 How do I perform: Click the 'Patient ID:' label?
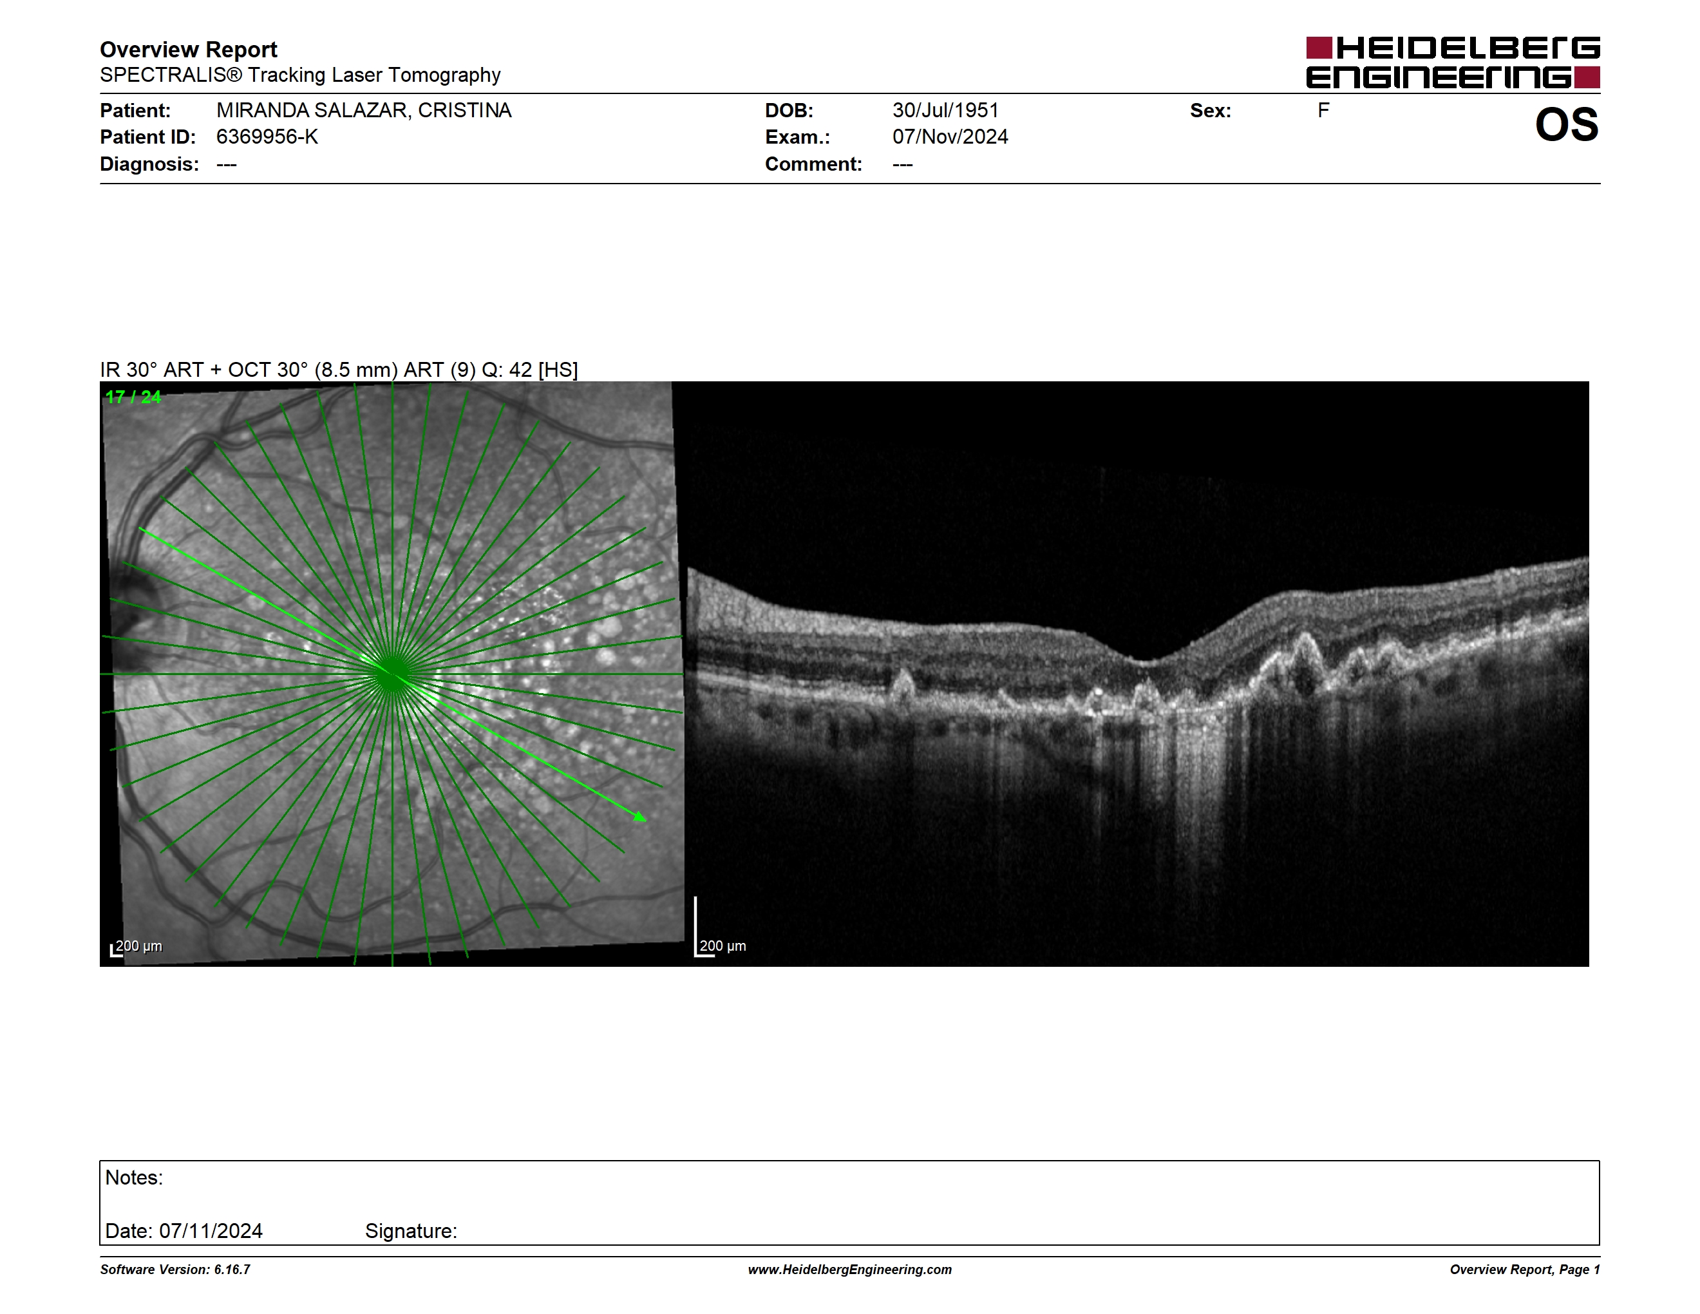pyautogui.click(x=148, y=137)
